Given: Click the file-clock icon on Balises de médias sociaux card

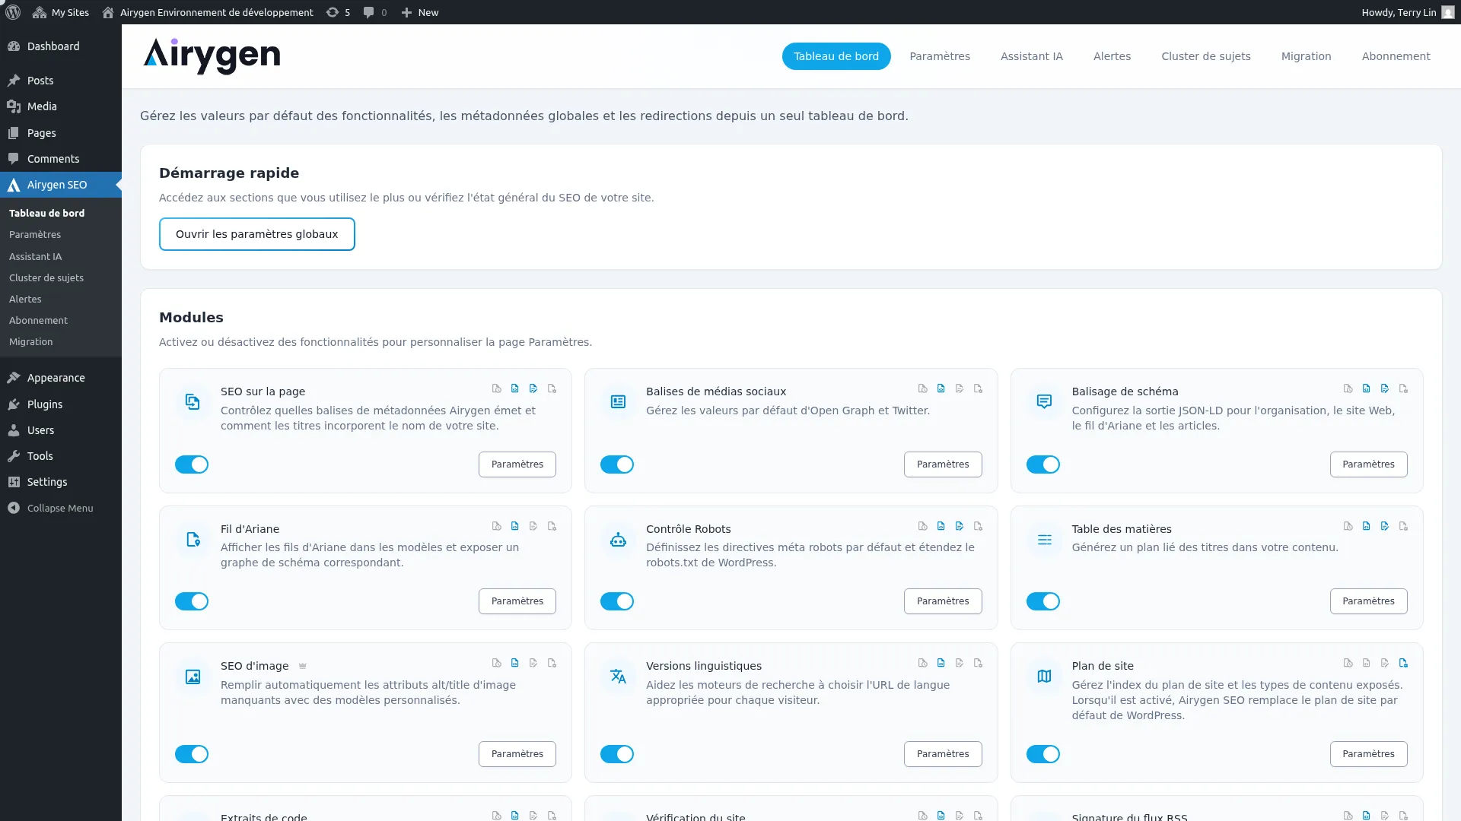Looking at the screenshot, I should (922, 388).
